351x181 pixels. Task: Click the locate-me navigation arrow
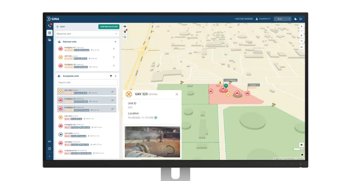point(302,41)
